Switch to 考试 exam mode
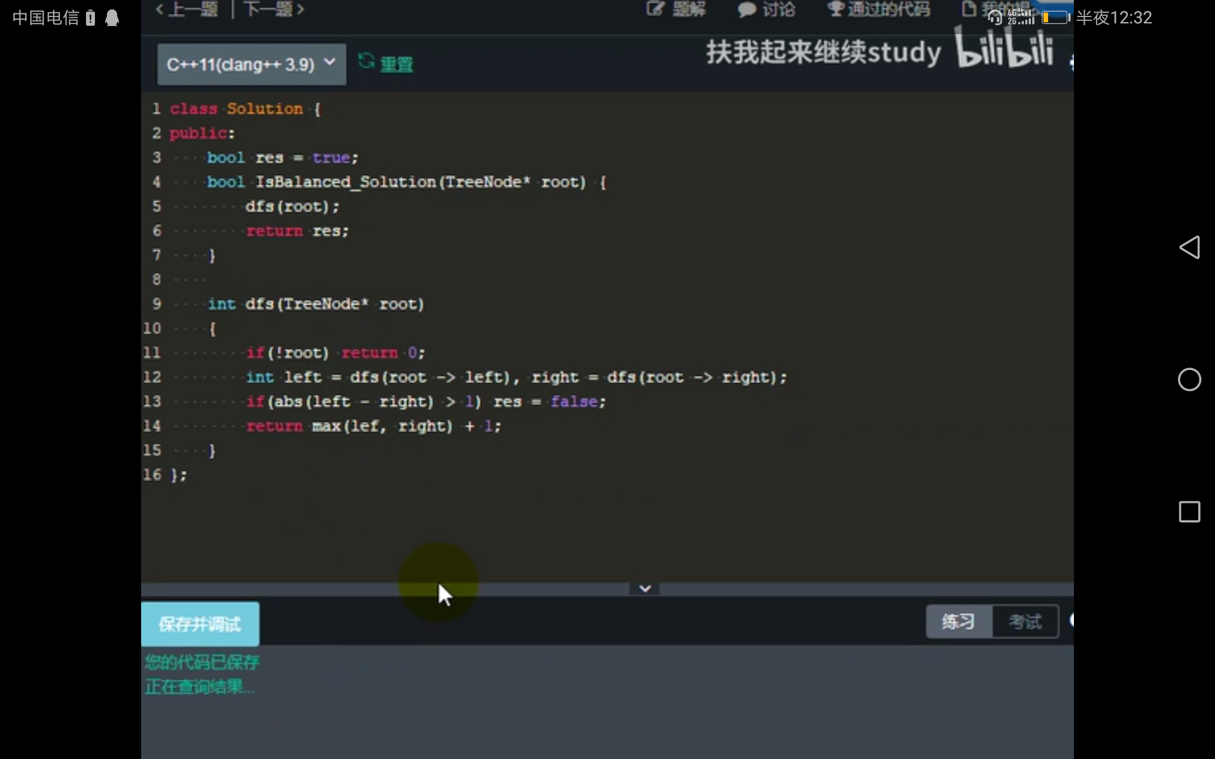This screenshot has height=759, width=1215. (1024, 622)
